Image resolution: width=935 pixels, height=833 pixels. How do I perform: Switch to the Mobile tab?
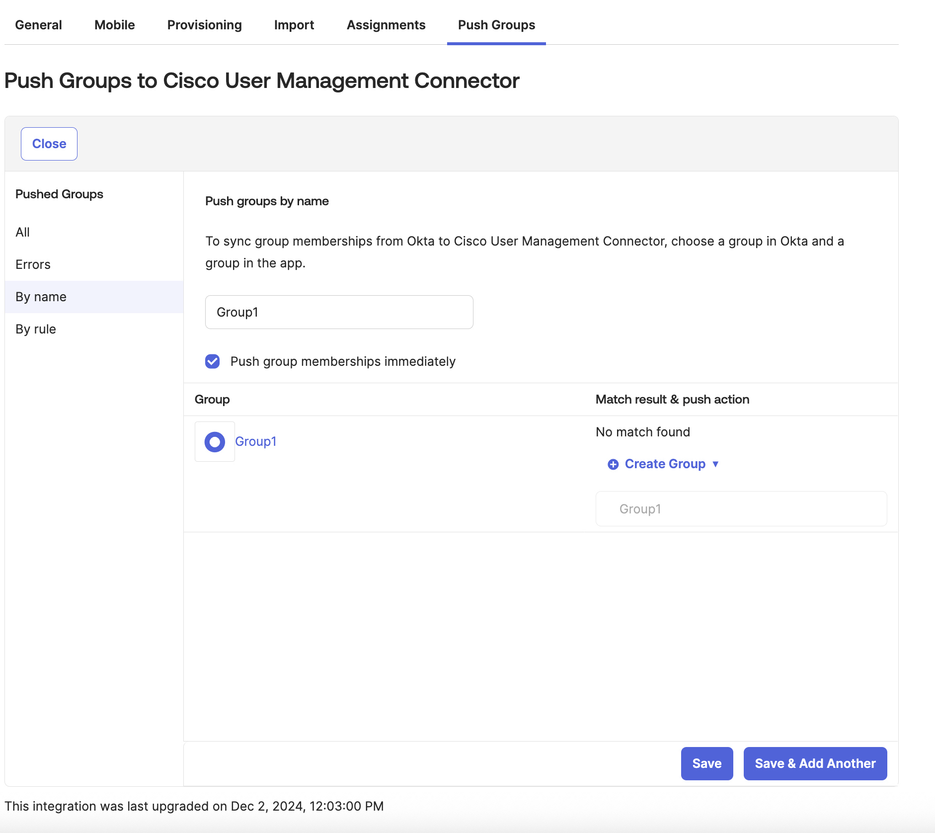(115, 25)
